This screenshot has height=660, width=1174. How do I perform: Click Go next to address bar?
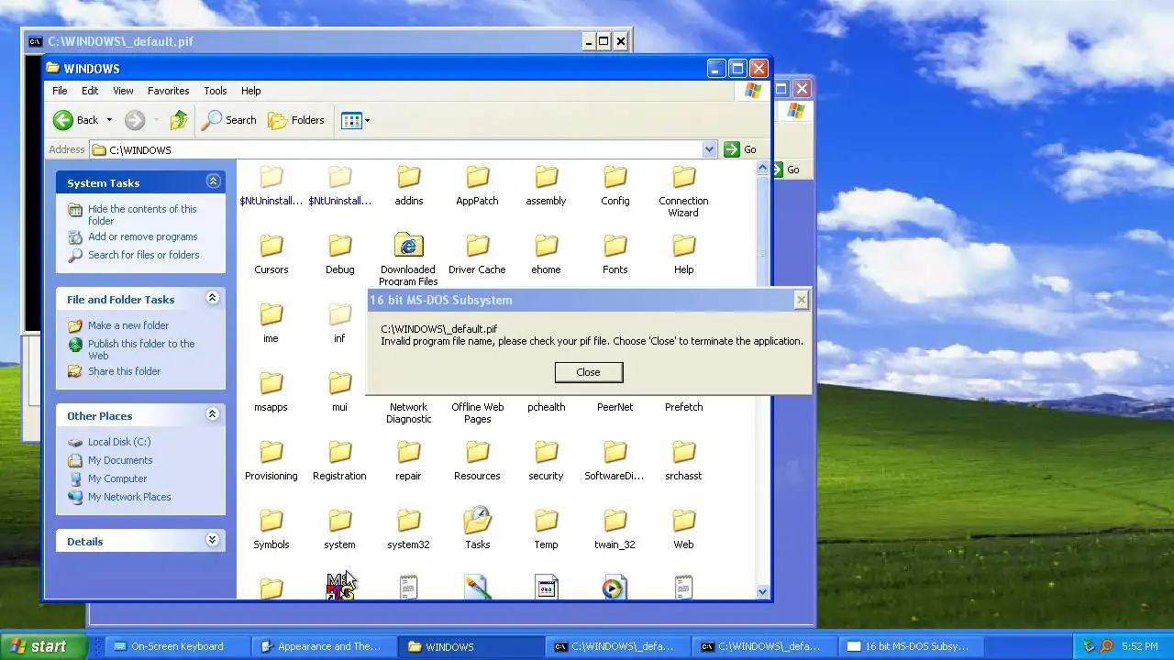pos(741,149)
